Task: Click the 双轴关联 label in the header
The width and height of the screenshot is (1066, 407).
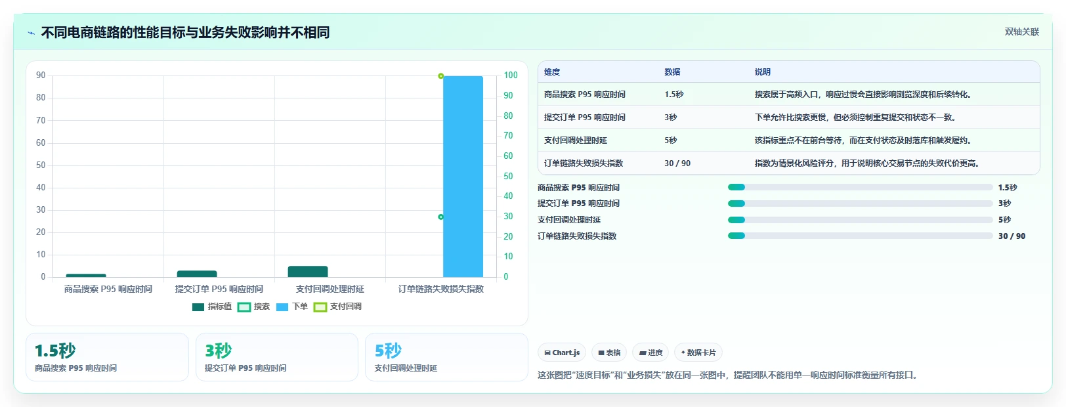Action: pyautogui.click(x=1021, y=32)
